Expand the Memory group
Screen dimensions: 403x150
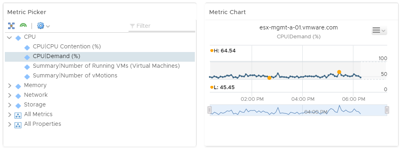tap(10, 85)
